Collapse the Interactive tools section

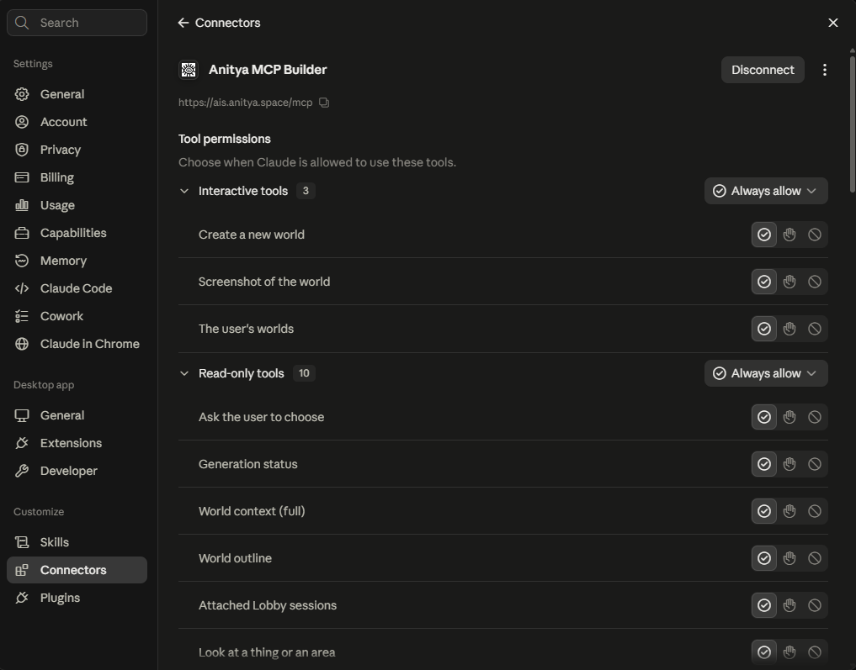(x=184, y=191)
